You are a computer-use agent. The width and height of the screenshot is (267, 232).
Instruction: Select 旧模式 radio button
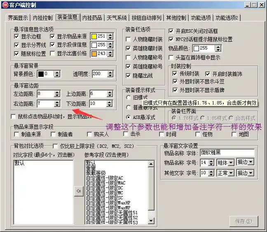[x=128, y=97]
